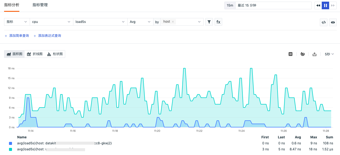Open the color palette icon
Image resolution: width=340 pixels, height=155 pixels.
(302, 54)
